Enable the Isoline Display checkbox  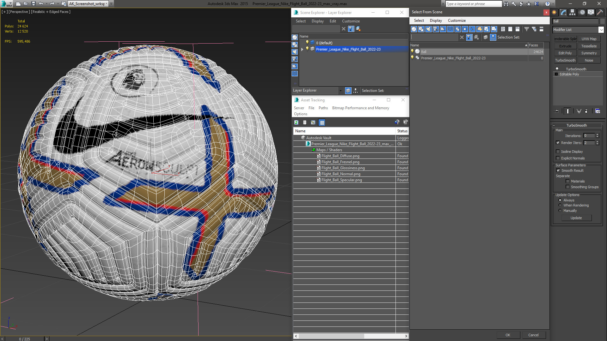coord(558,152)
